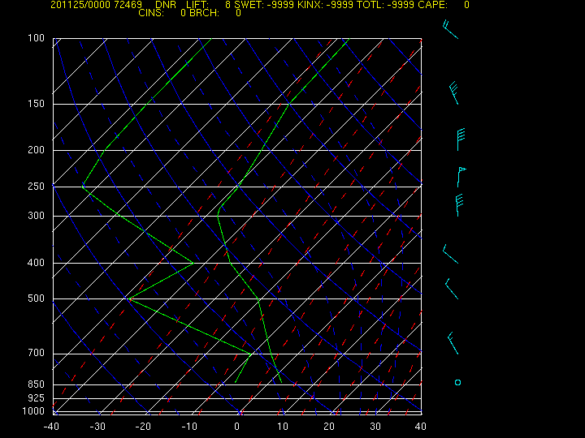This screenshot has height=438, width=585.
Task: Click the 100 pressure axis label
Action: tap(37, 38)
